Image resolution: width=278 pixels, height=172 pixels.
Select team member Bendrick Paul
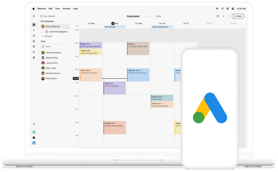click(49, 58)
